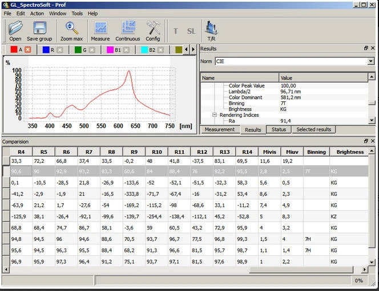Image resolution: width=379 pixels, height=291 pixels.
Task: Close the blue R spectrum tab
Action: pyautogui.click(x=61, y=50)
